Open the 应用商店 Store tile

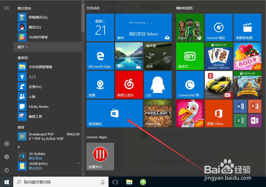point(114,113)
